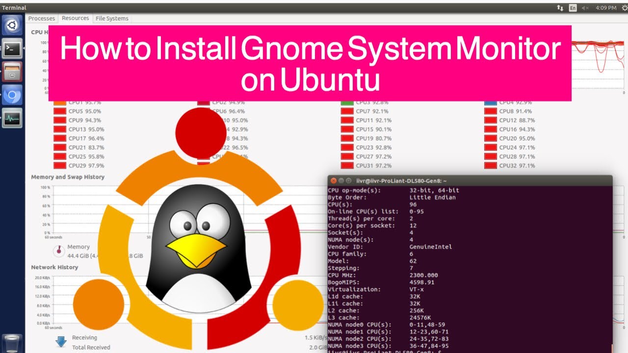Click the Memory and Swap History heading
The height and width of the screenshot is (353, 628).
click(68, 177)
